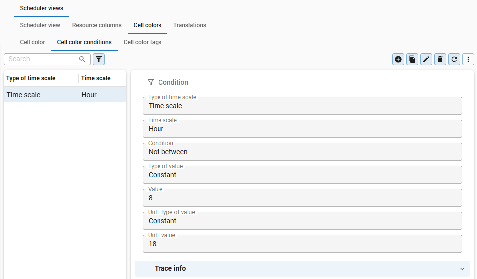Open the Scheduler view tab
This screenshot has width=477, height=279.
[40, 25]
